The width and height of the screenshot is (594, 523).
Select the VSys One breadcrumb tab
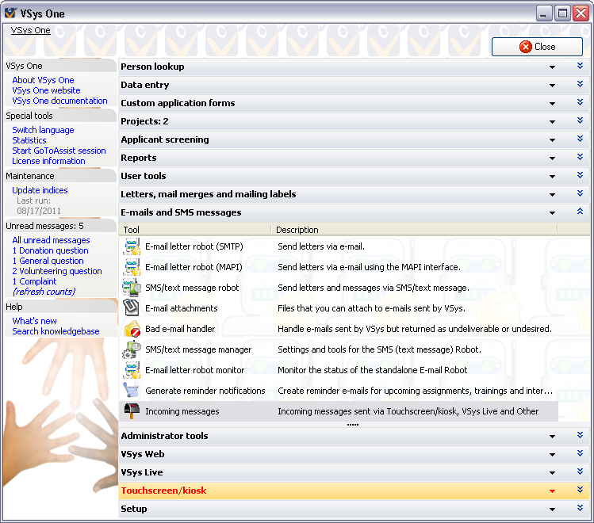tap(30, 30)
